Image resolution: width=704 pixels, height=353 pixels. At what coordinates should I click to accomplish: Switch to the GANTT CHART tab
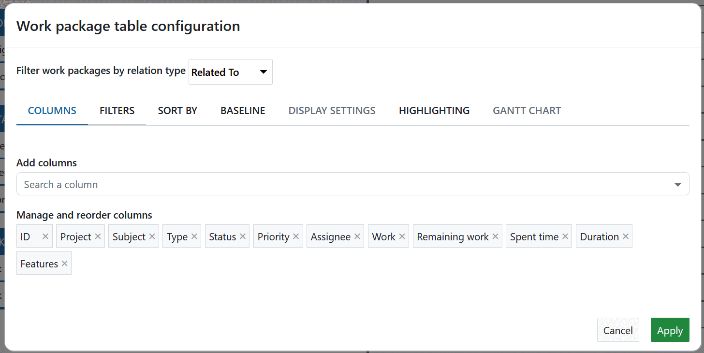[527, 110]
